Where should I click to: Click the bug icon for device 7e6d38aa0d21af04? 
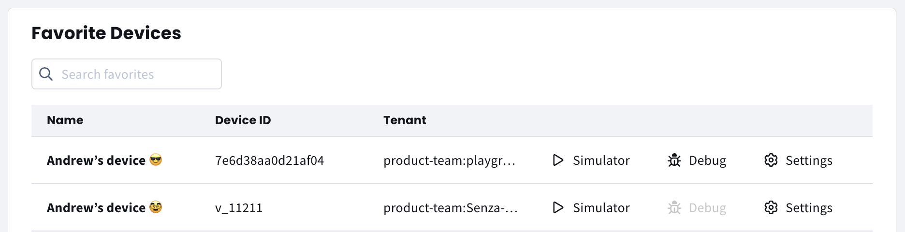coord(674,160)
